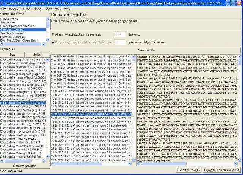Viewport: 243px width, 175px height.
Task: Click up arrow of sequence list scrollbar
Action: (x=48, y=60)
